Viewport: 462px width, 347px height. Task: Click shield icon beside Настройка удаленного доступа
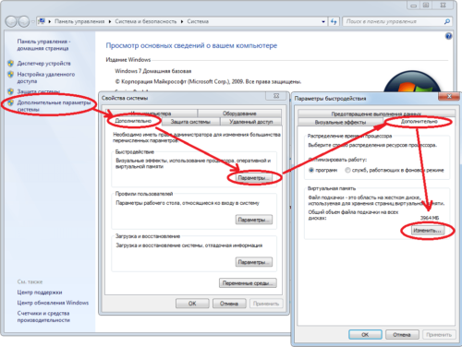pyautogui.click(x=11, y=75)
